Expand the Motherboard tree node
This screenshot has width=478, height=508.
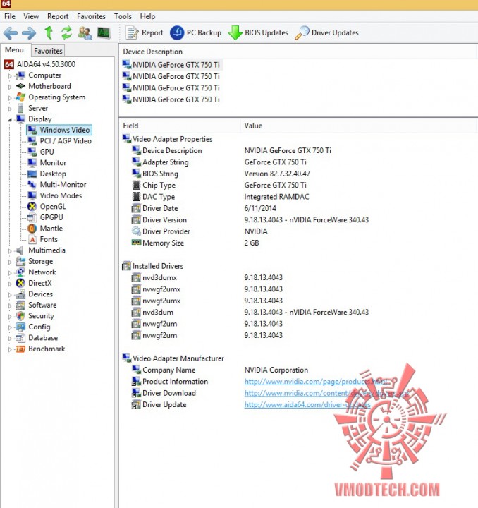click(10, 87)
